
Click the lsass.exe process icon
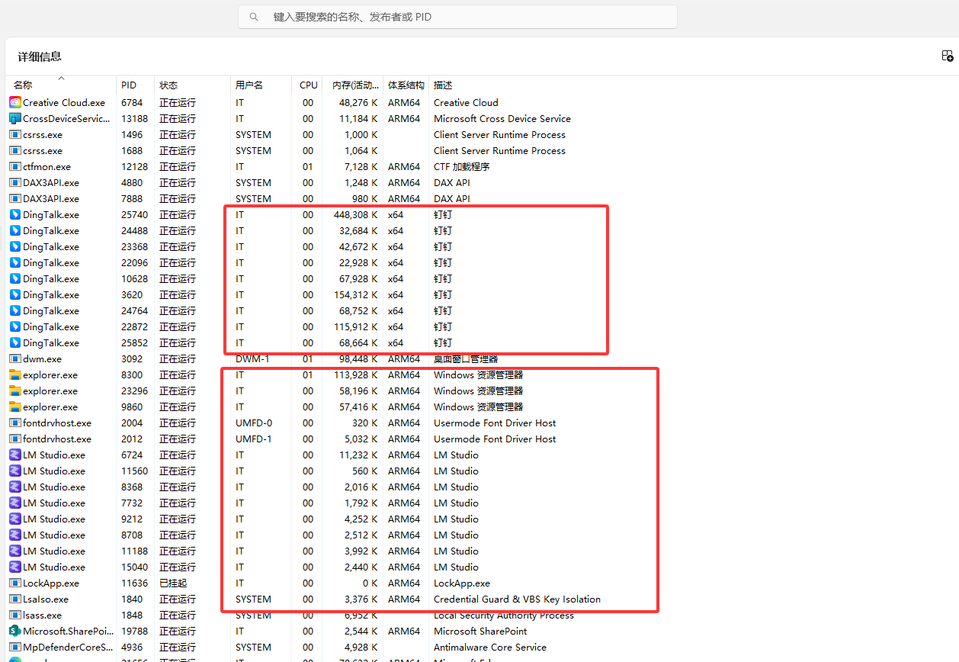click(15, 615)
